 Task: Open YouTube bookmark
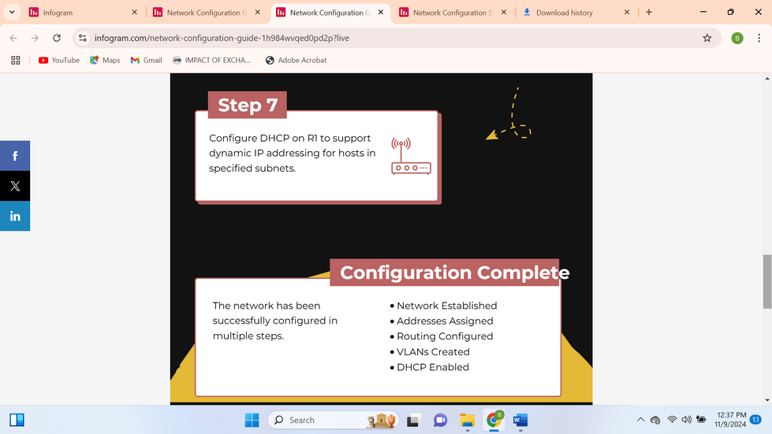pyautogui.click(x=59, y=60)
